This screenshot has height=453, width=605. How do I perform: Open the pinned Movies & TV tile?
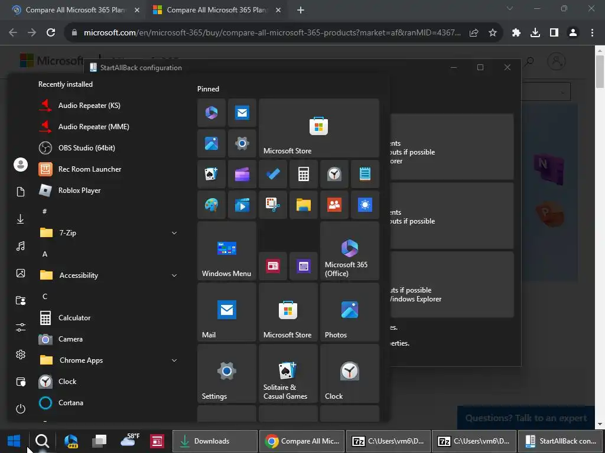click(242, 205)
